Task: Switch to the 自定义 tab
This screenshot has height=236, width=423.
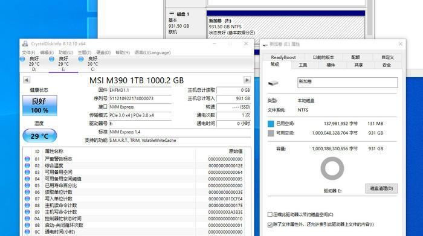Action: coord(387,57)
